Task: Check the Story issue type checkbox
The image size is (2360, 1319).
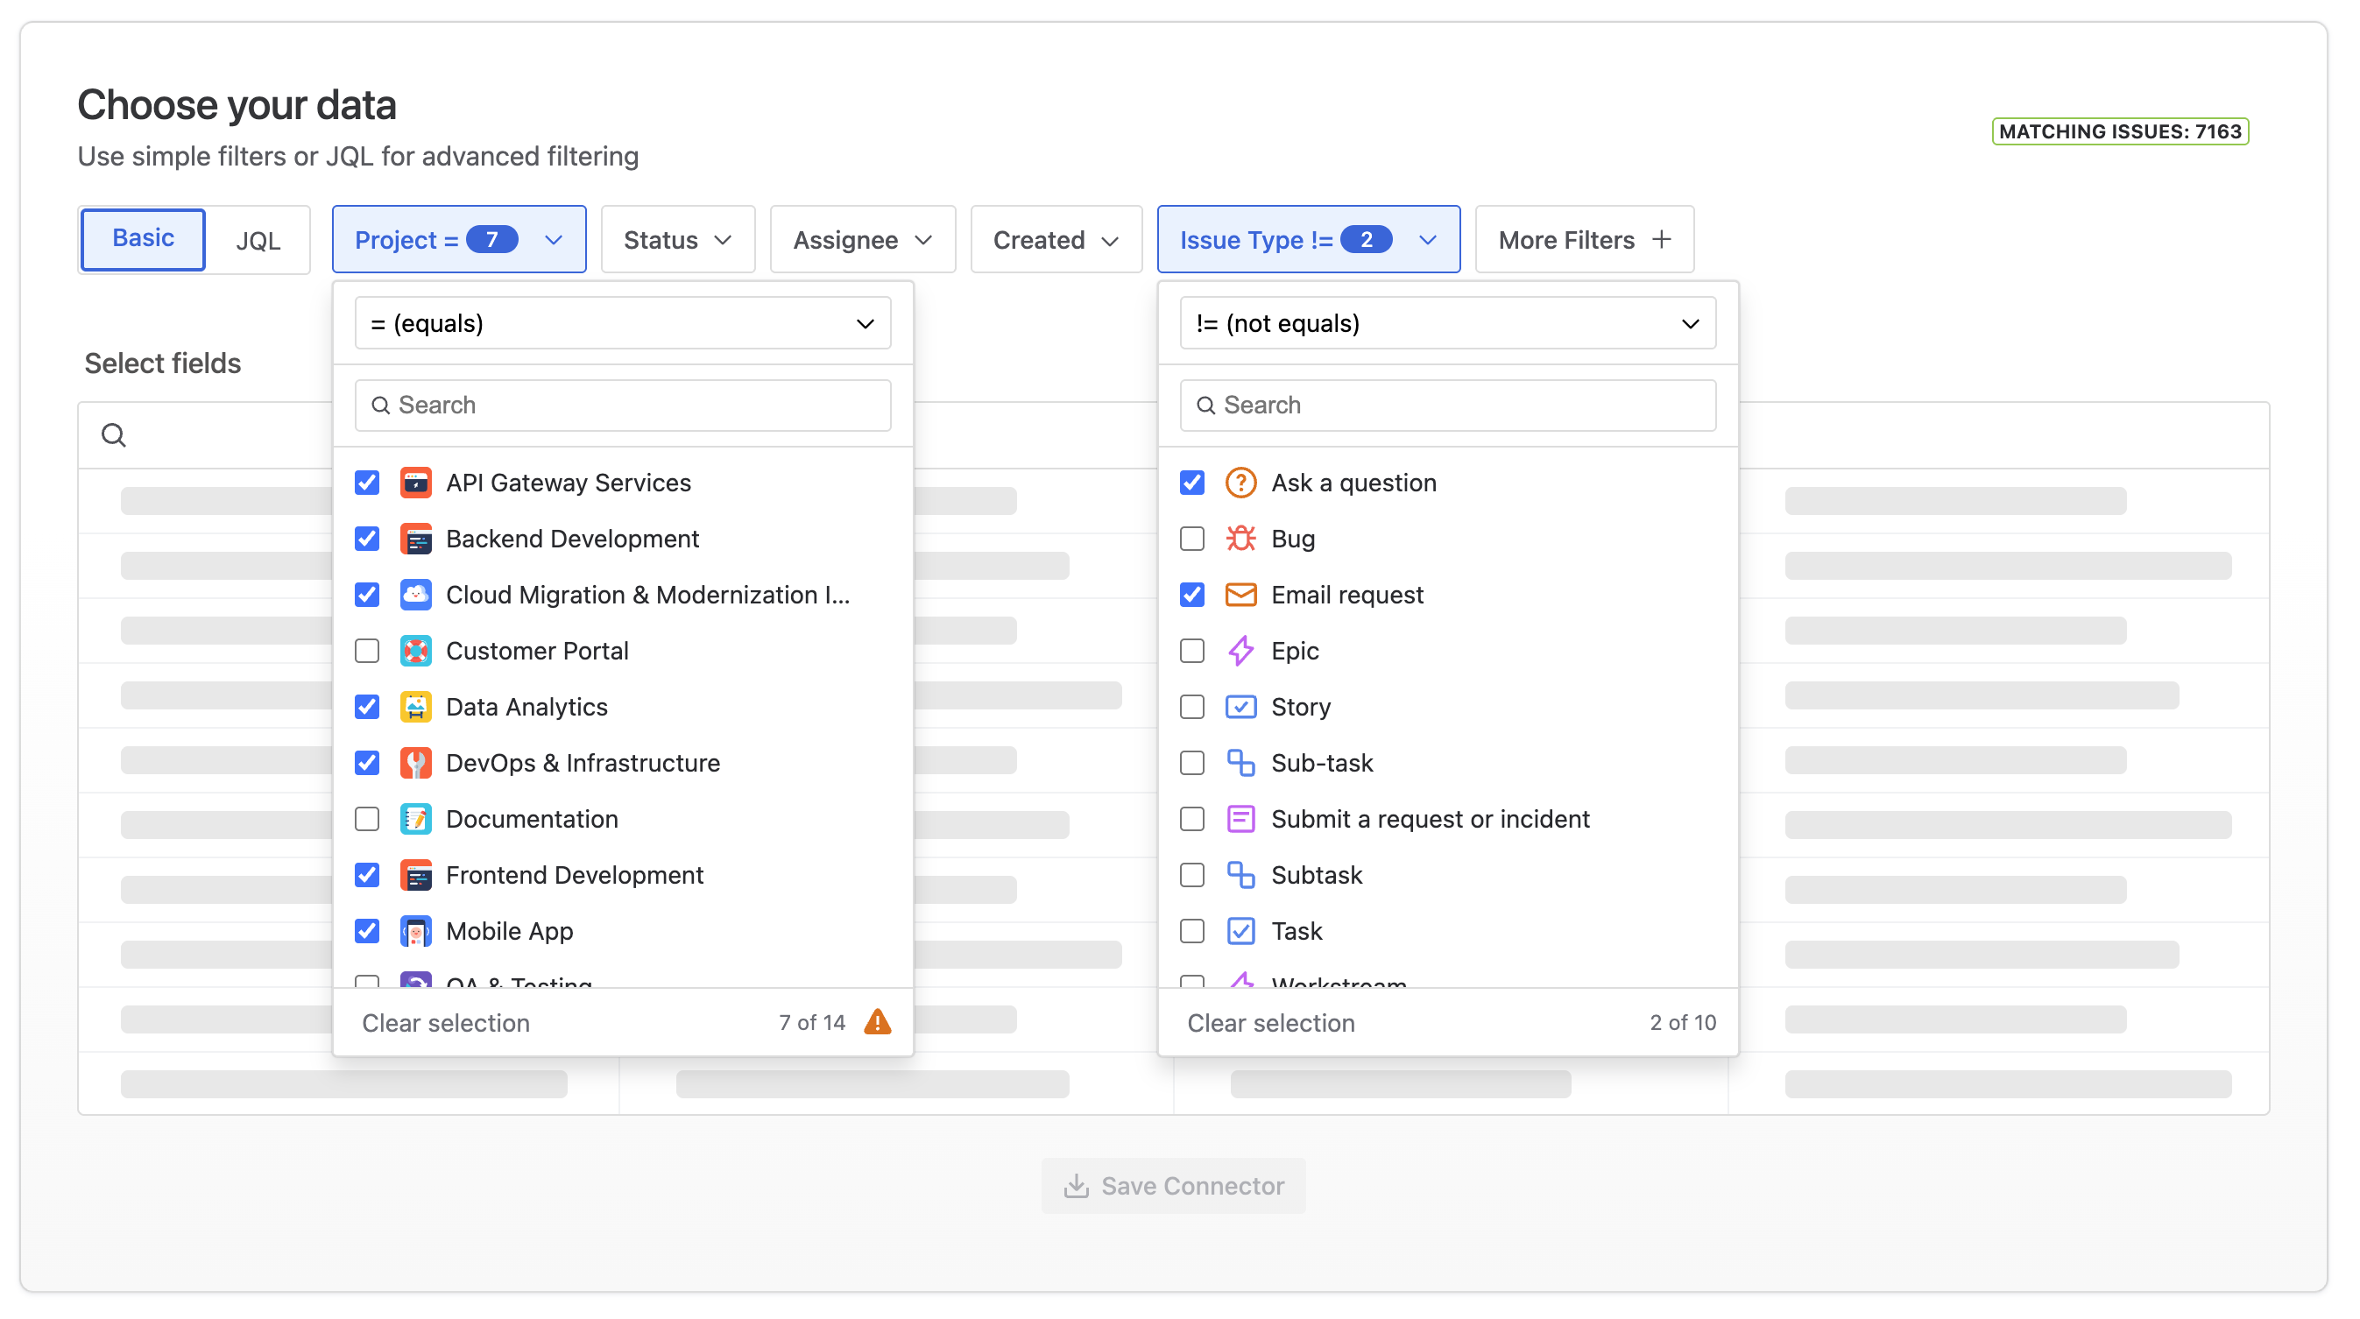Action: point(1192,707)
